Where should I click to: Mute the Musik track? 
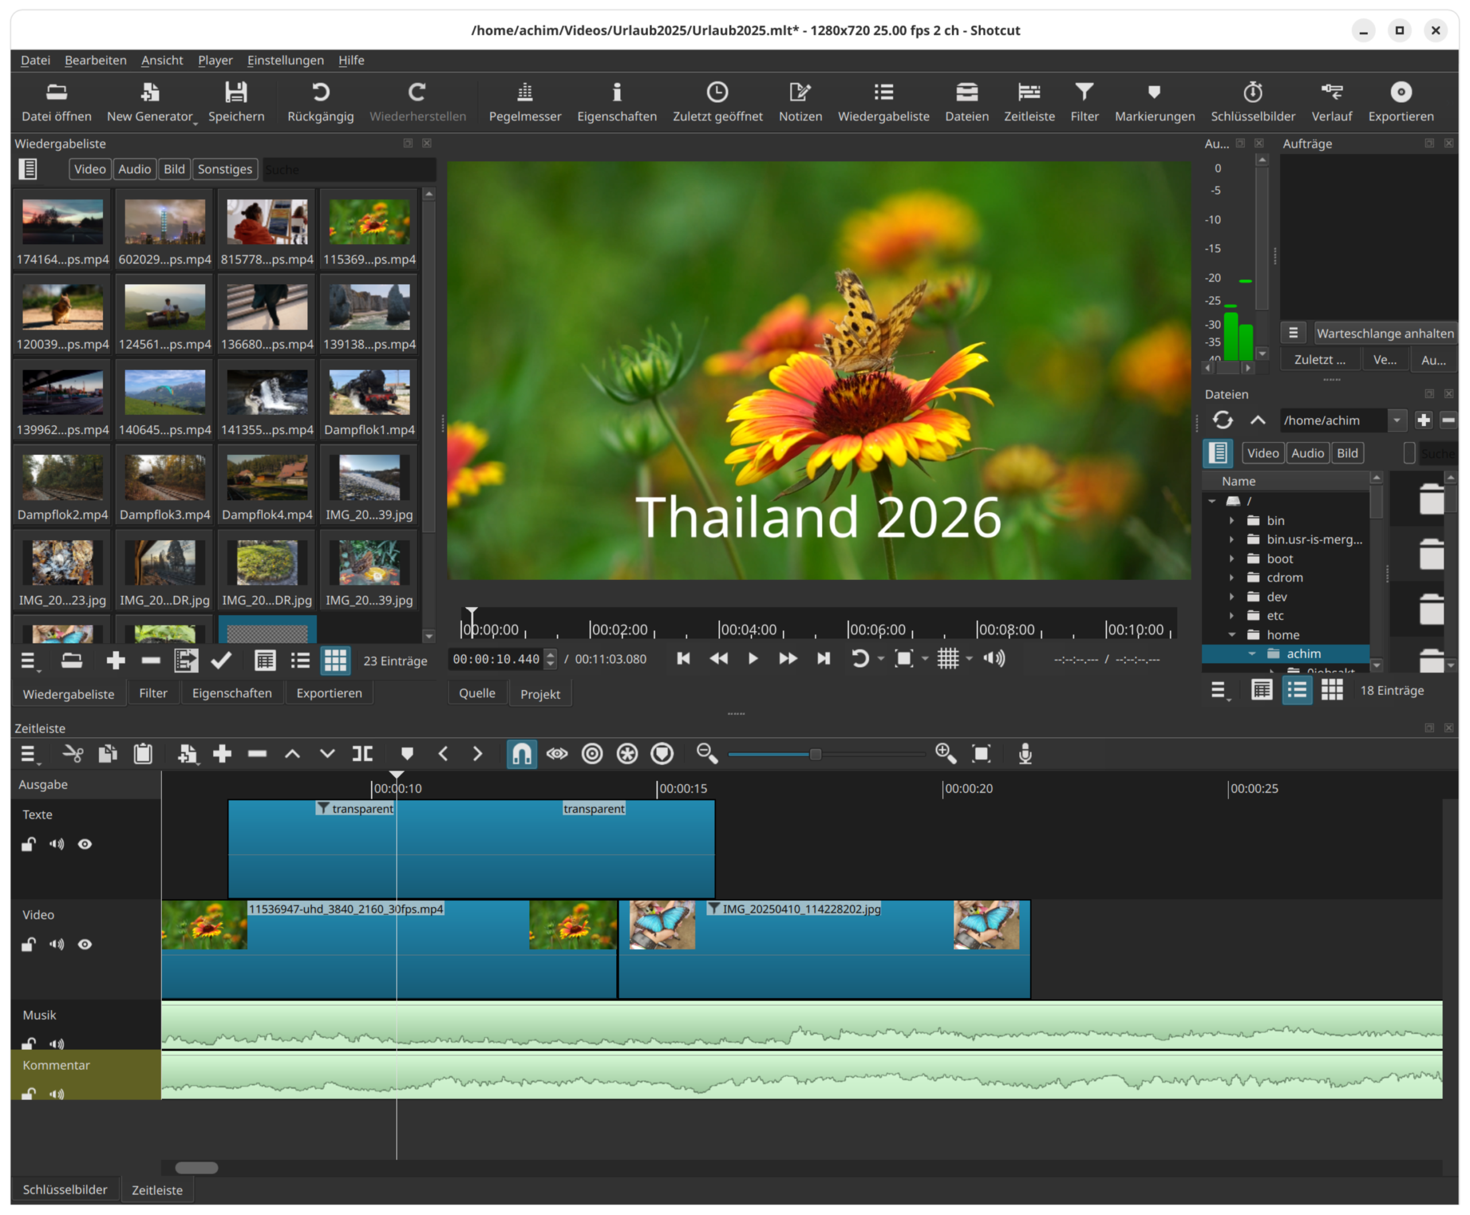(x=57, y=1043)
